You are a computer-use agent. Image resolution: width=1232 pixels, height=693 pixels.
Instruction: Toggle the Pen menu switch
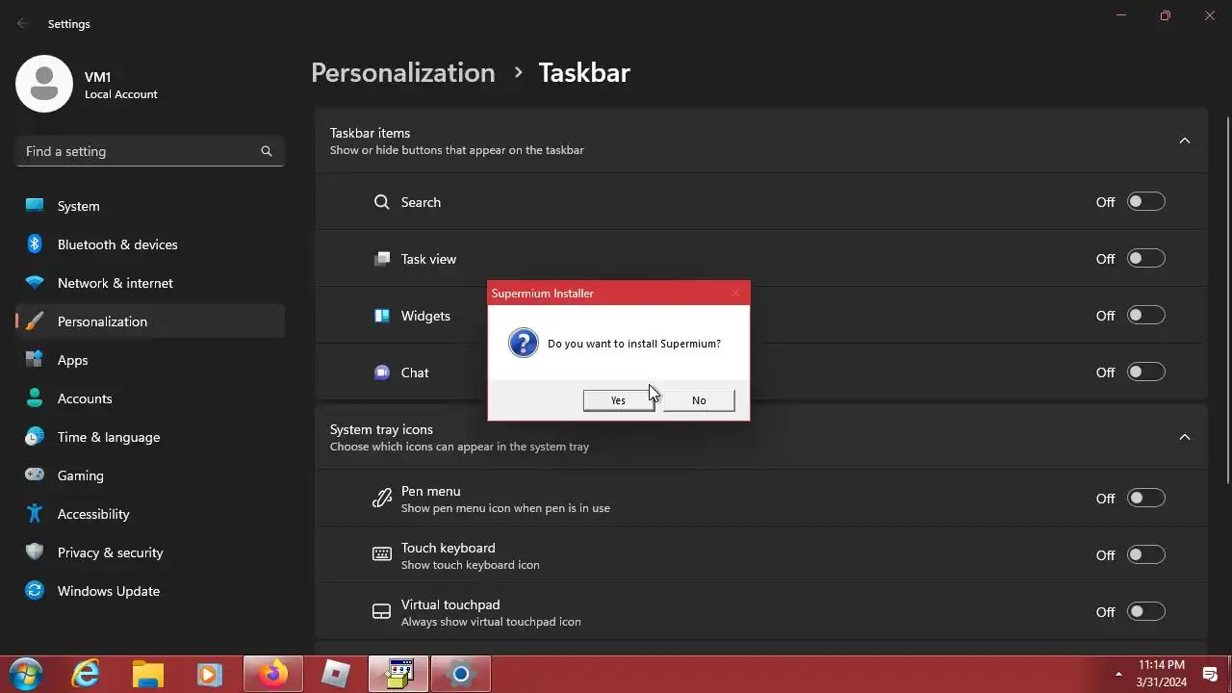(x=1146, y=499)
